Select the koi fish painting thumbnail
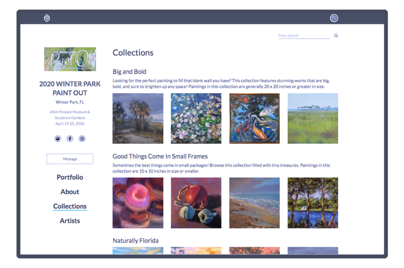This screenshot has height=268, width=404. 254,118
